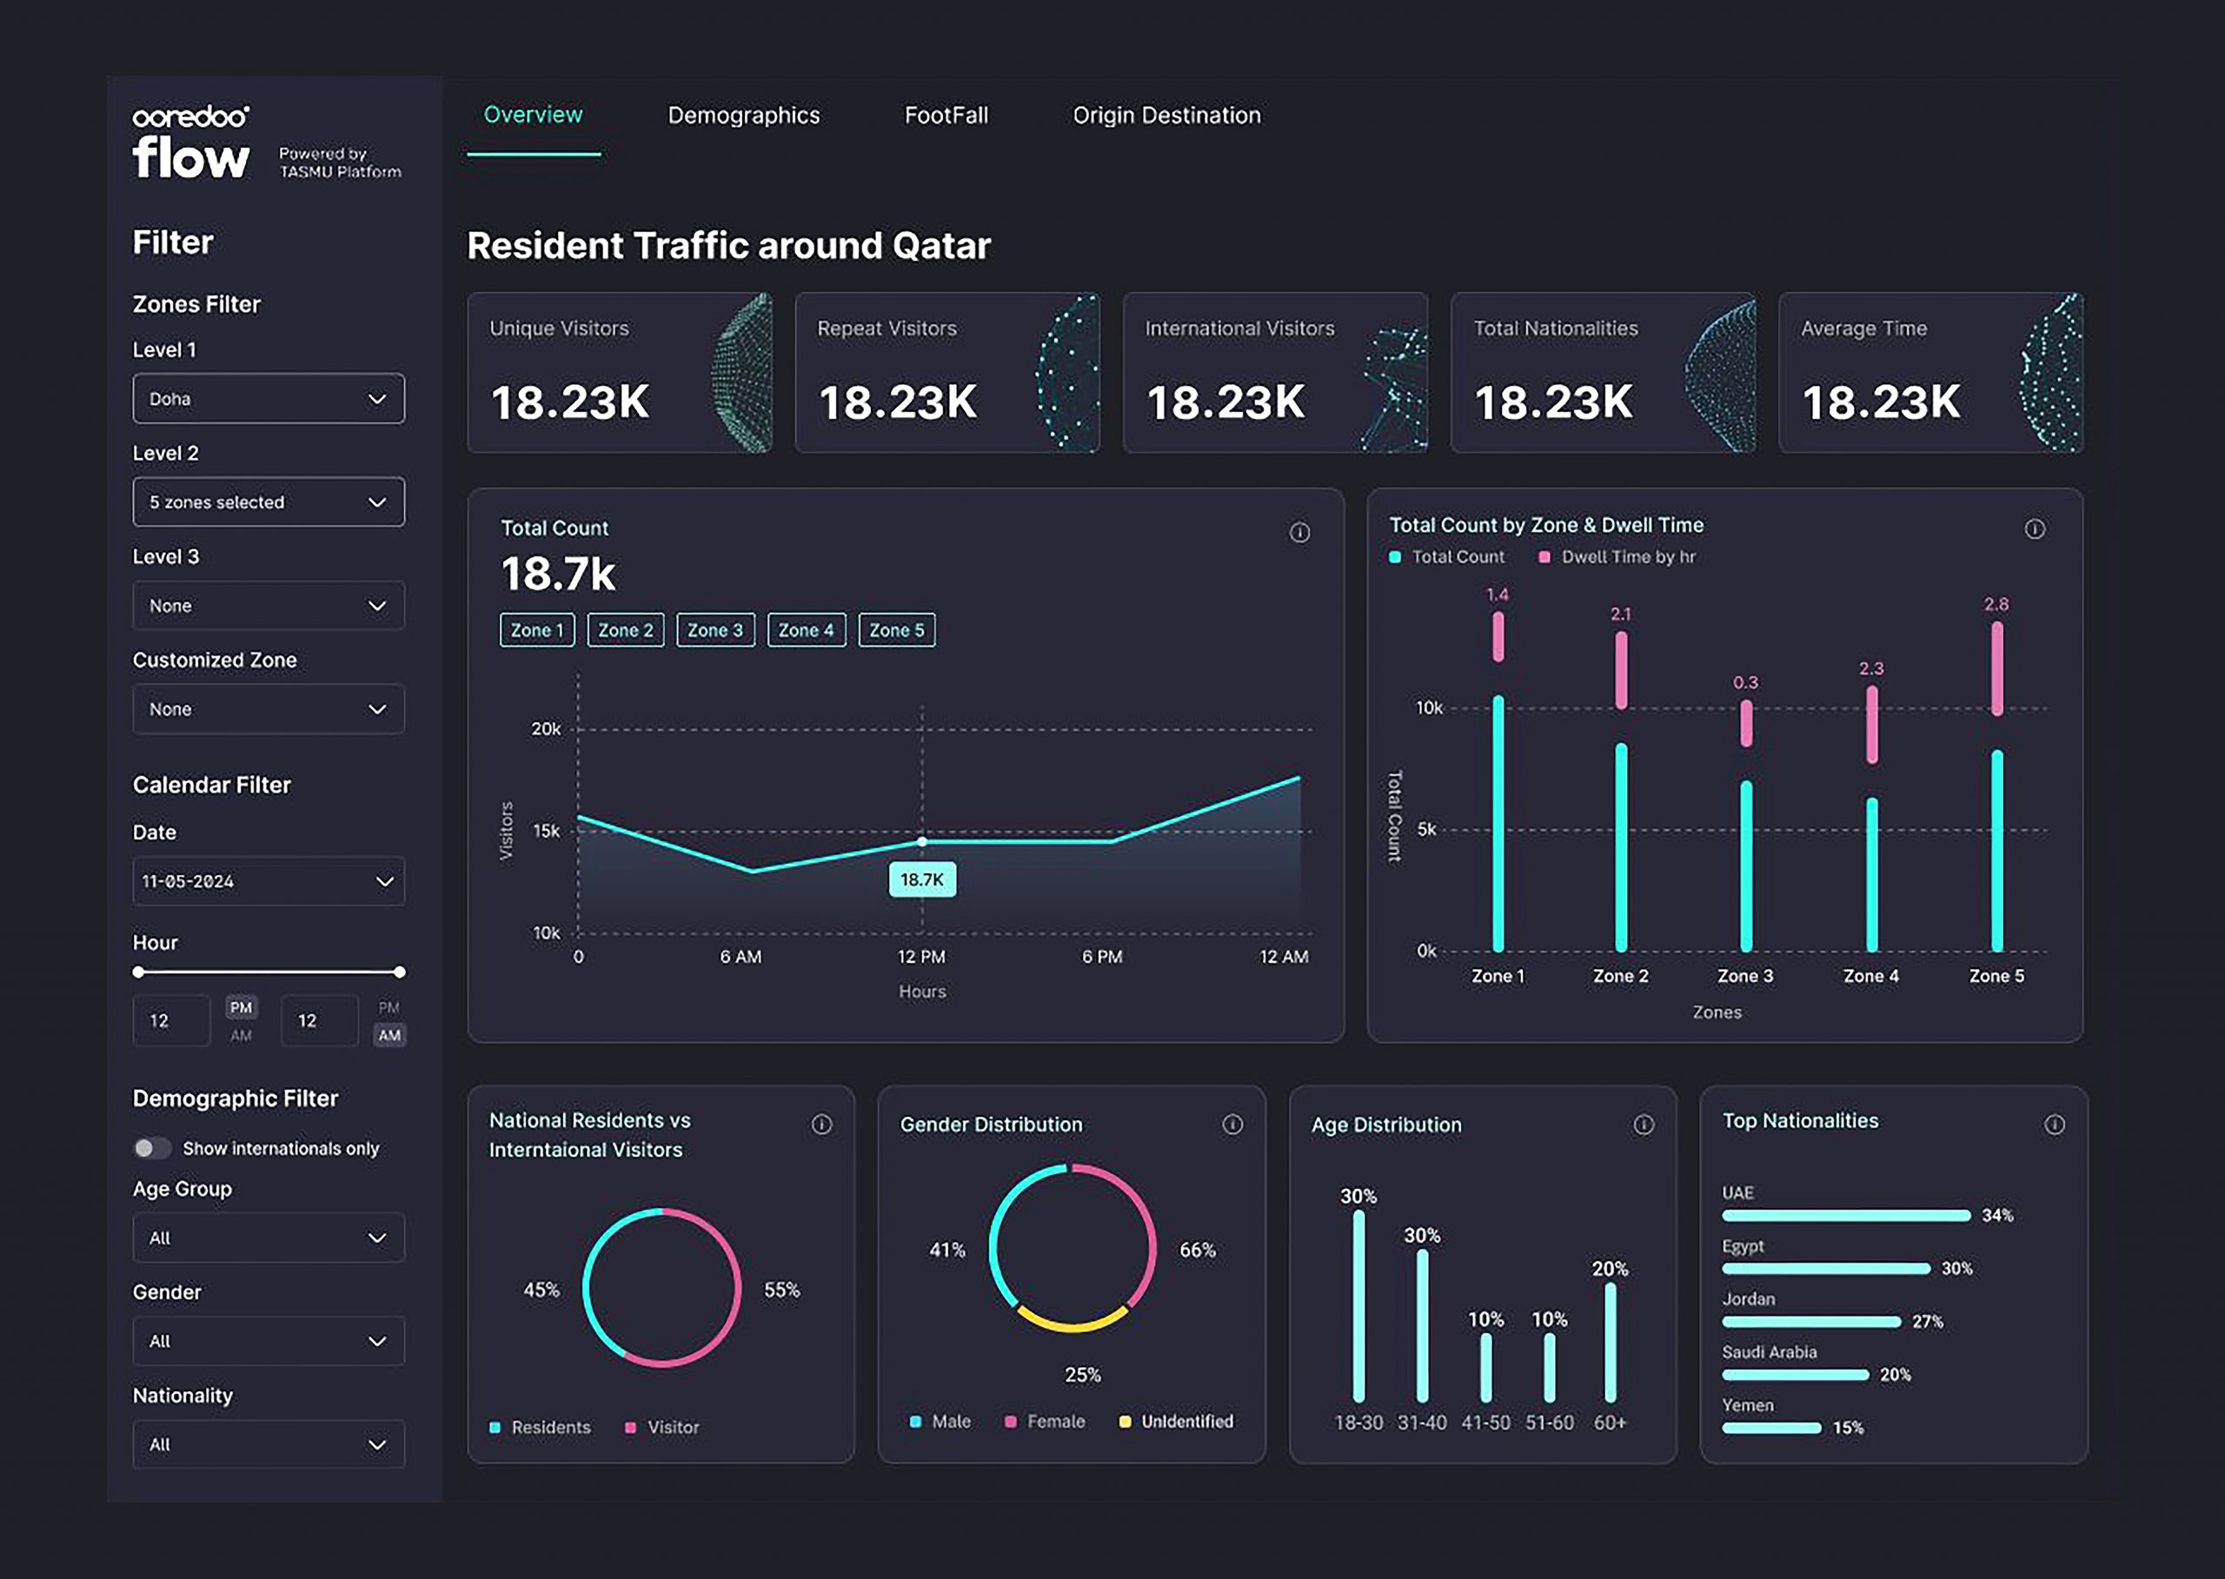The height and width of the screenshot is (1579, 2225).
Task: Click the Average Time card
Action: coord(1931,373)
